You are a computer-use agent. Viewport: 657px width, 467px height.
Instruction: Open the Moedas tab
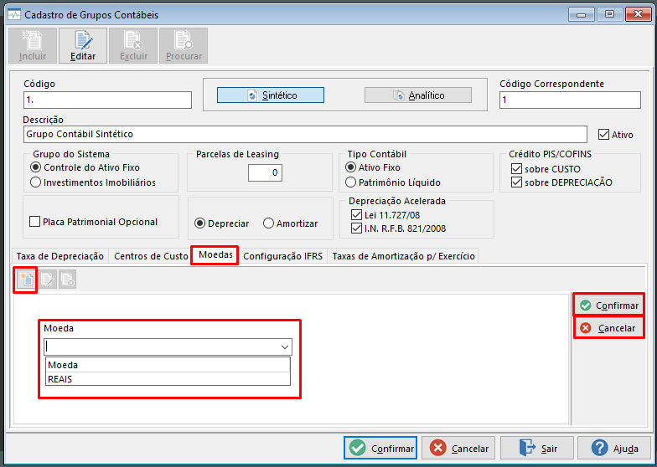click(x=215, y=254)
